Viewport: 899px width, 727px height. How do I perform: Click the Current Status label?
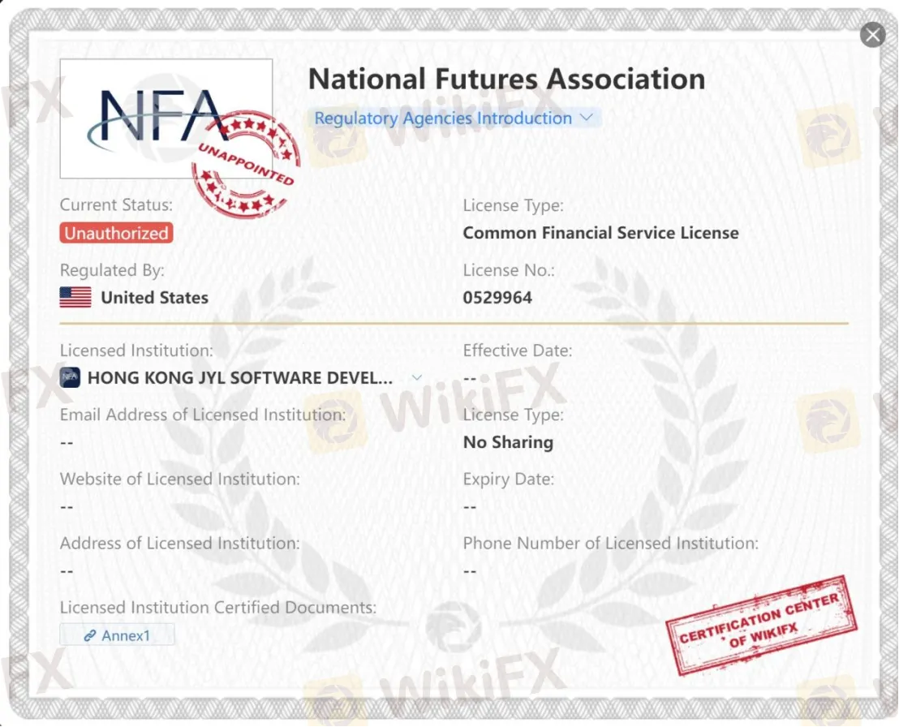point(116,204)
